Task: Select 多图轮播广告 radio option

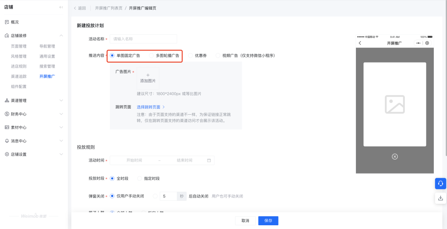Action: 151,55
